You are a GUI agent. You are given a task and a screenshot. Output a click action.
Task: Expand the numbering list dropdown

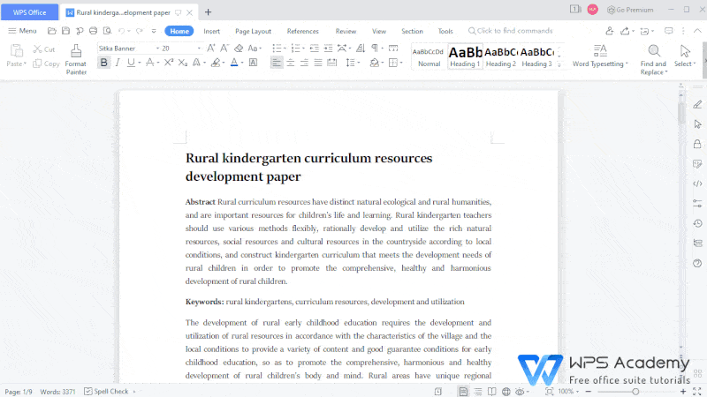pyautogui.click(x=303, y=49)
